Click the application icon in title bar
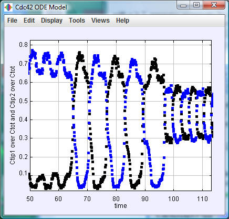 point(8,7)
